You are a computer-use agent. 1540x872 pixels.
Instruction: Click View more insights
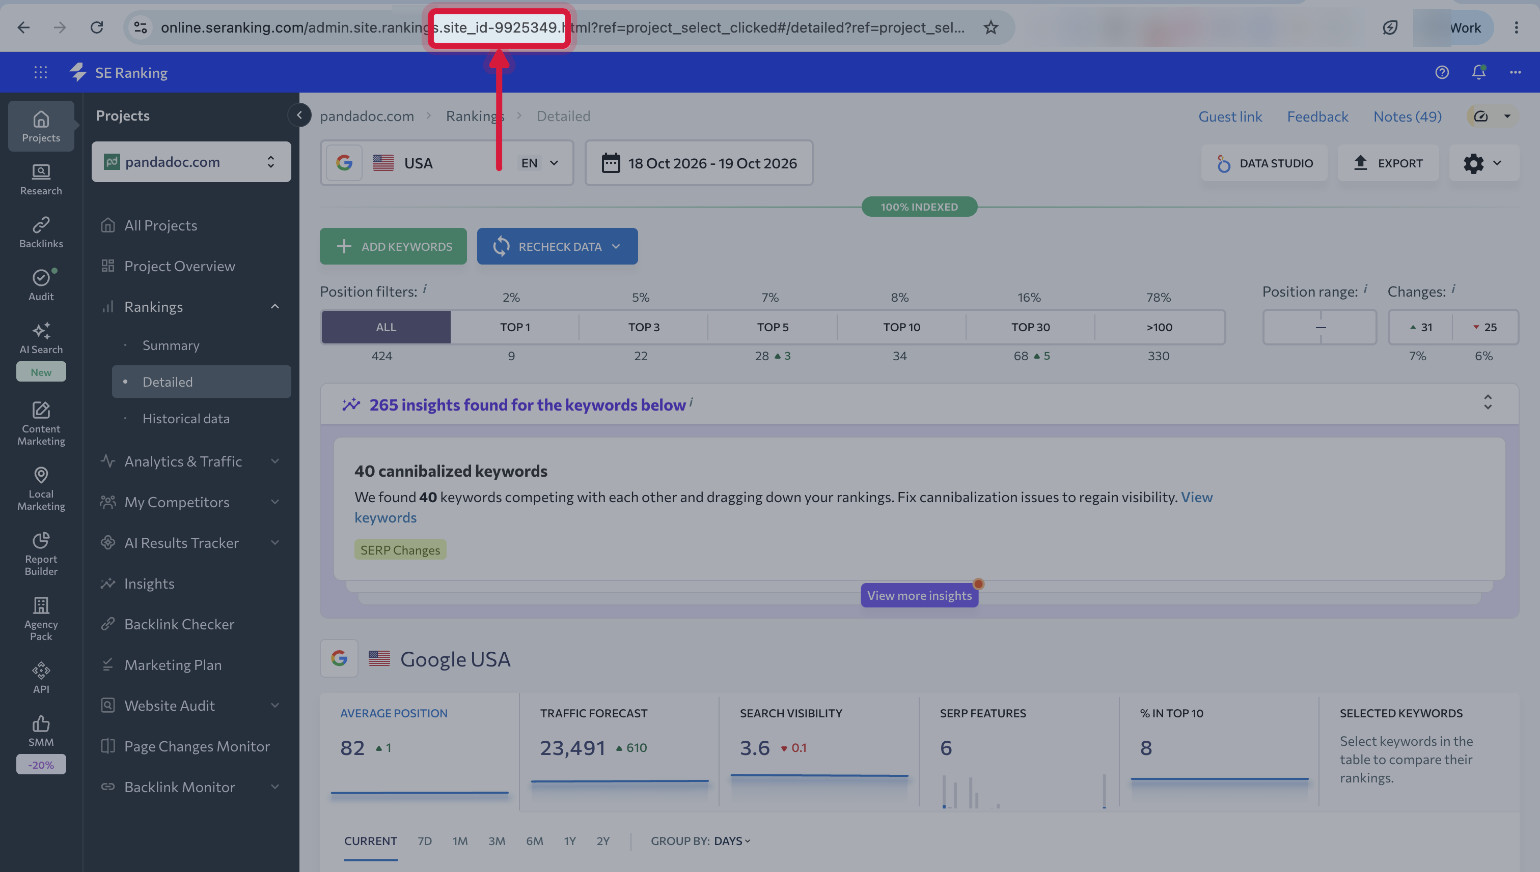click(919, 595)
